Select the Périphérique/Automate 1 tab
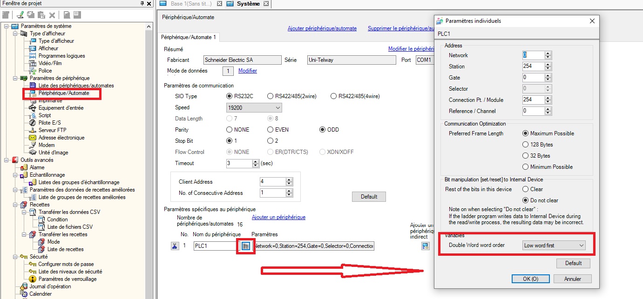The image size is (643, 299). pyautogui.click(x=189, y=37)
